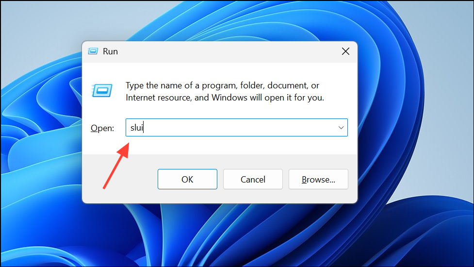Cancel the Run dialog
Image resolution: width=474 pixels, height=267 pixels.
pos(253,179)
